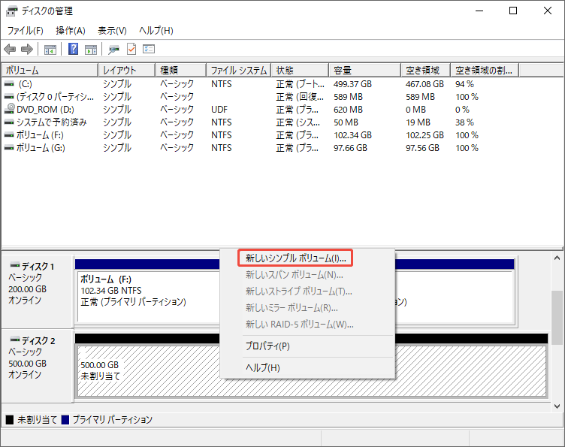This screenshot has width=565, height=447.
Task: Click the 500.00 GB label under ディスク 2
Action: pyautogui.click(x=27, y=364)
